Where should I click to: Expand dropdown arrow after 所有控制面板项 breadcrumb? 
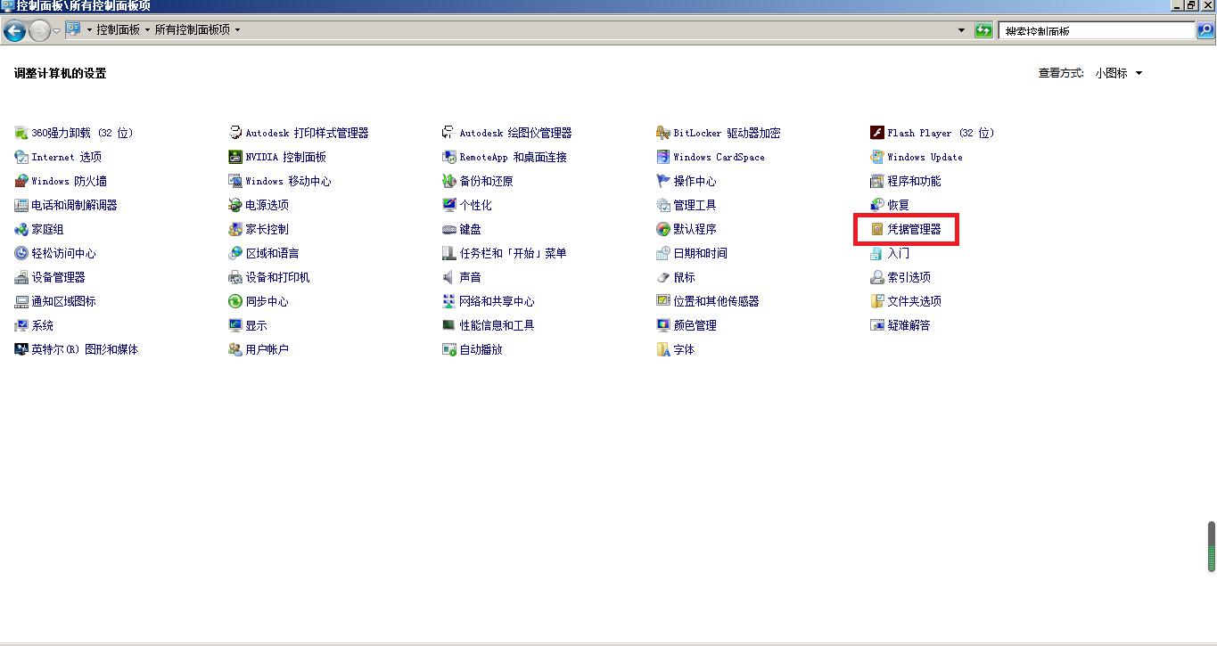coord(237,29)
